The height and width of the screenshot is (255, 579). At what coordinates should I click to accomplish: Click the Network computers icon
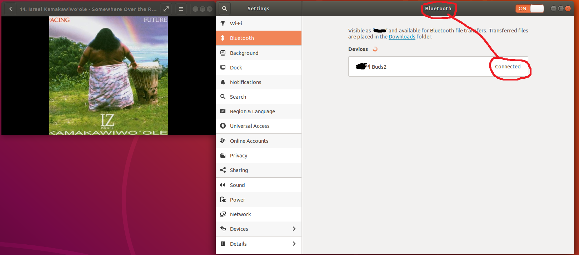[223, 214]
